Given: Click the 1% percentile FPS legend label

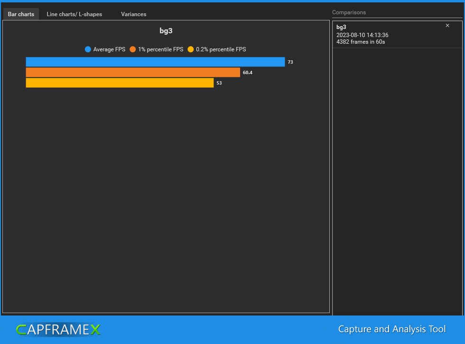Looking at the screenshot, I should pos(161,49).
